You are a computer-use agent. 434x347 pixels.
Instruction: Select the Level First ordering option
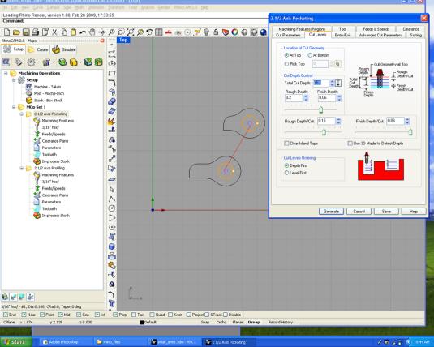pyautogui.click(x=286, y=173)
